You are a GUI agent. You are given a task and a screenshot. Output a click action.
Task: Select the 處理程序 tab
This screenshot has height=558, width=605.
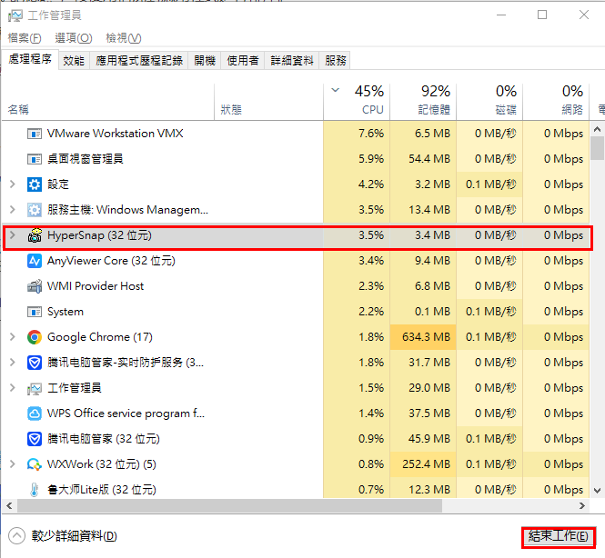pos(30,59)
